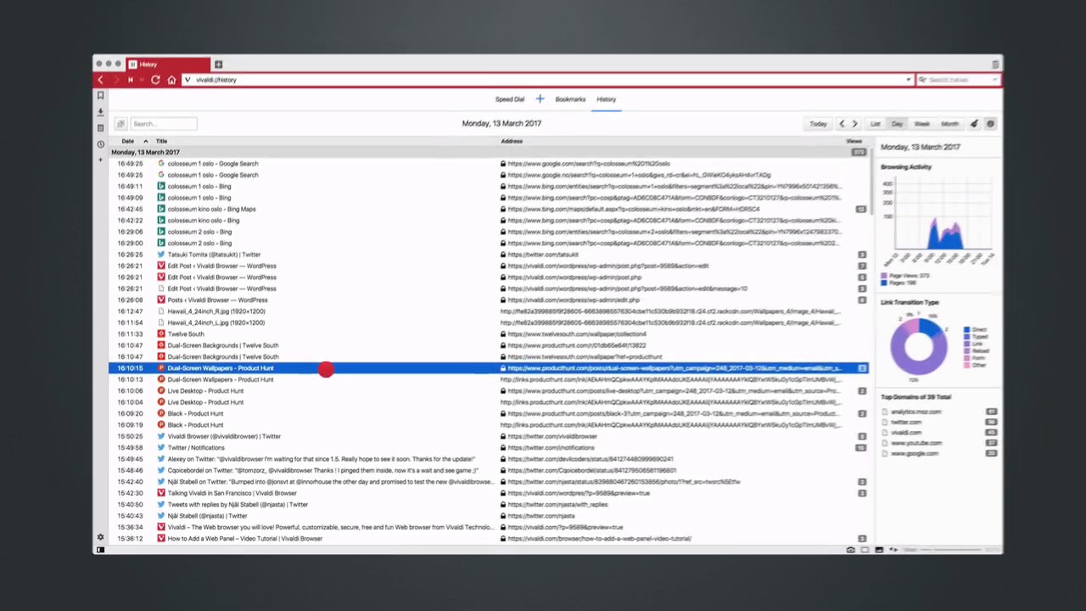Screen dimensions: 1086x611
Task: Click the Vivaldi icon in address bar
Action: point(188,80)
